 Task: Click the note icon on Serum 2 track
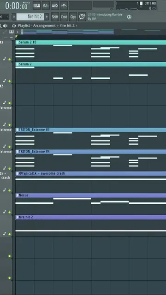[5, 81]
